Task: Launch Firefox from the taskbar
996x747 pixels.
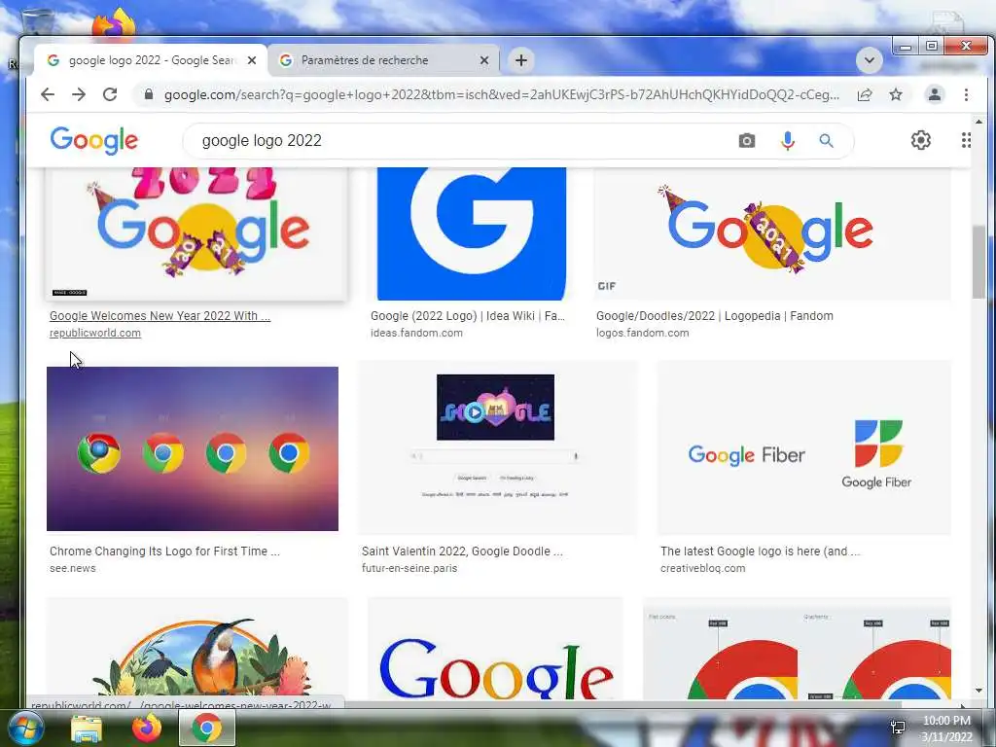Action: pyautogui.click(x=147, y=728)
